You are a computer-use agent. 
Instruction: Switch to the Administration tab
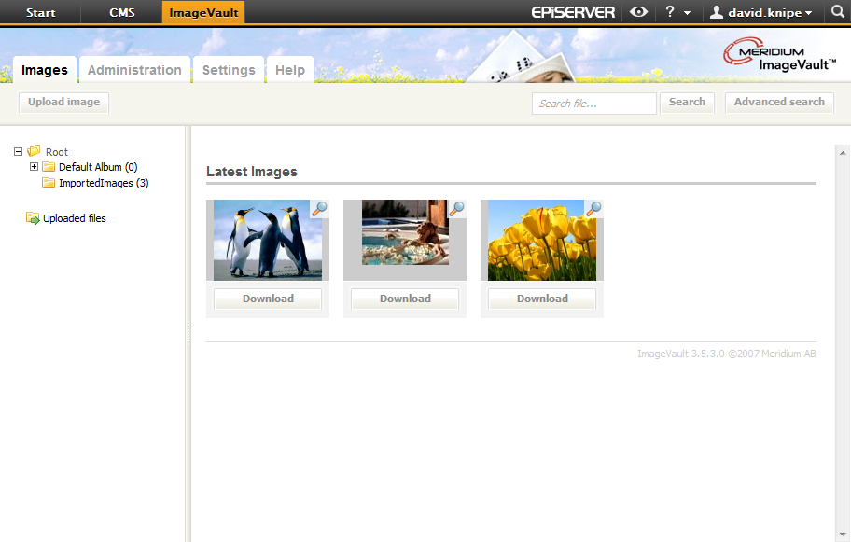134,70
